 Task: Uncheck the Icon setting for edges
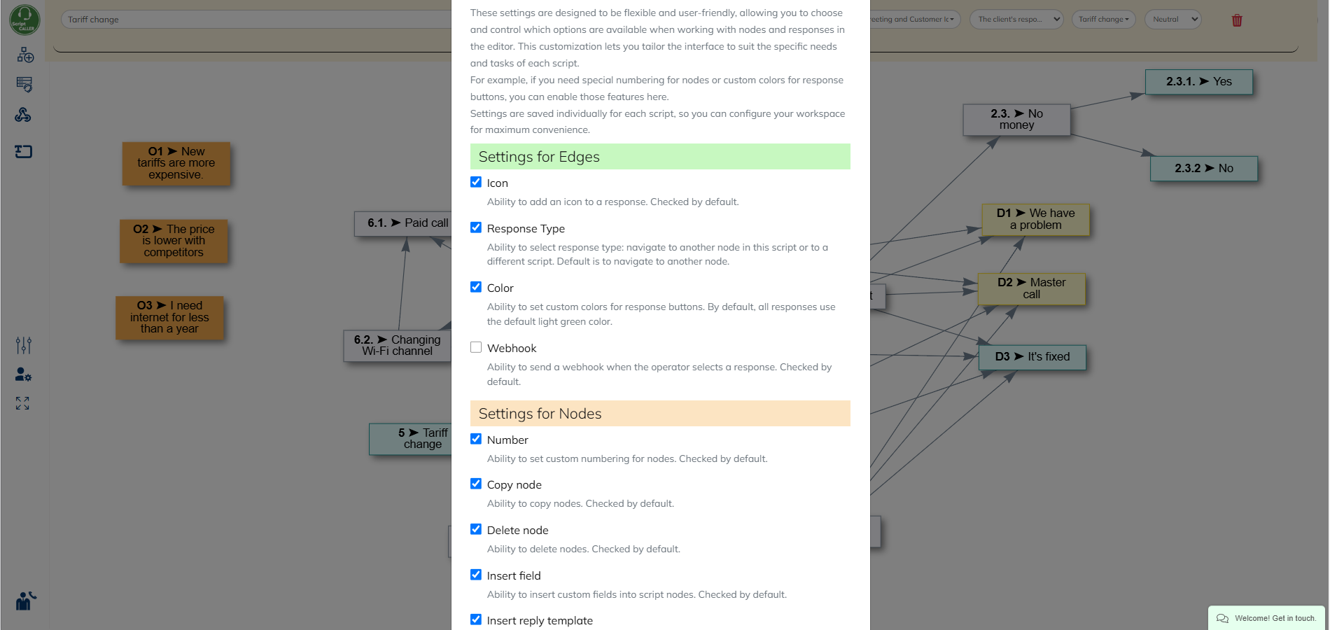pos(477,181)
